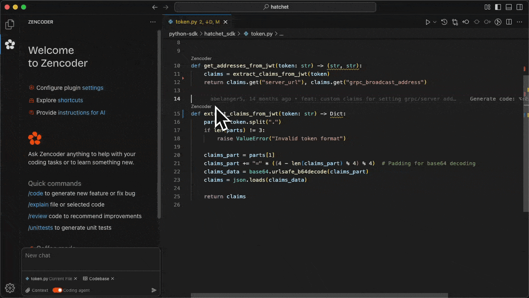This screenshot has width=529, height=298.
Task: Remove the Codebase context chip
Action: tap(112, 279)
